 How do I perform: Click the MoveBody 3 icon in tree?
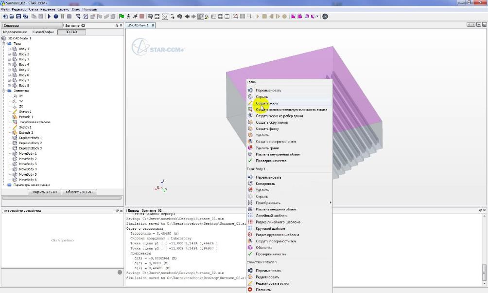(15, 164)
